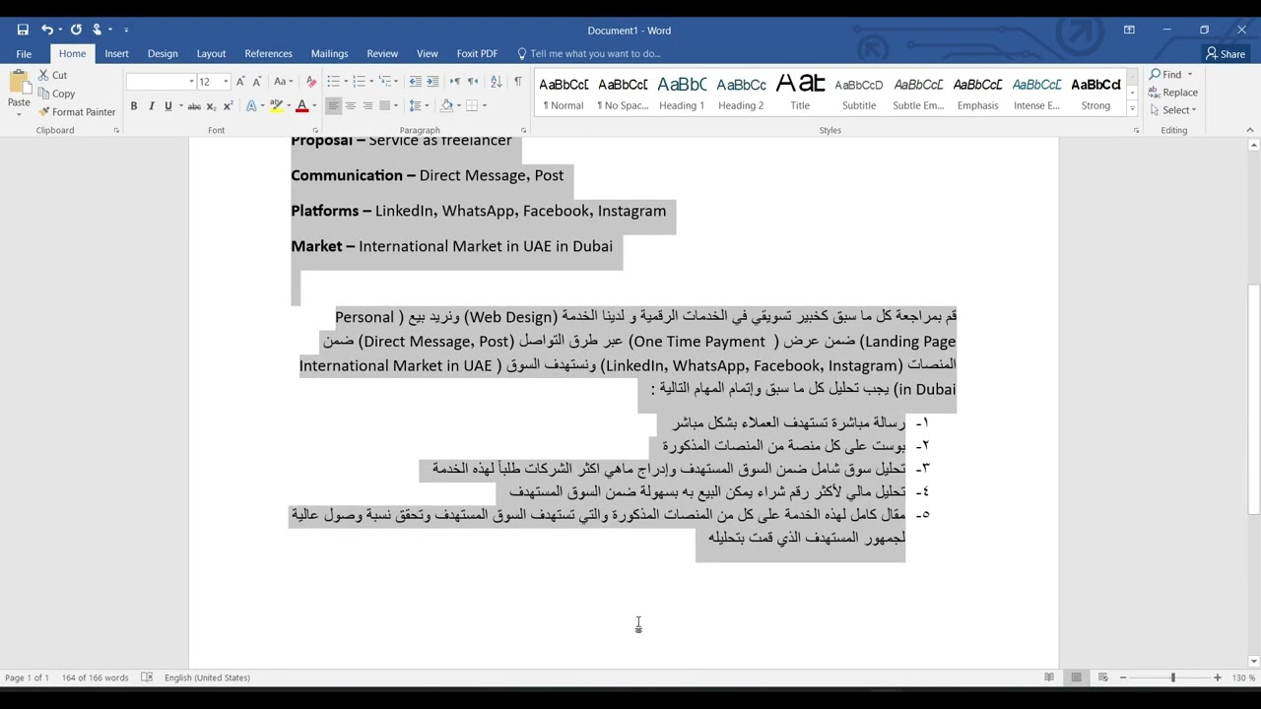
Task: Toggle Underline formatting
Action: click(167, 106)
